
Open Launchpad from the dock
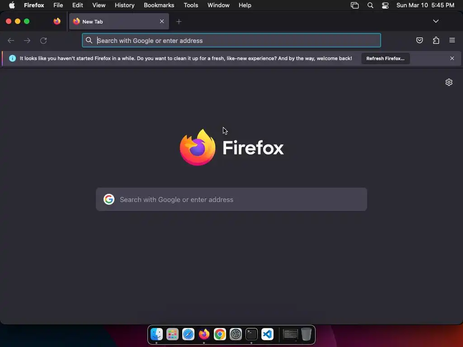tap(172, 334)
